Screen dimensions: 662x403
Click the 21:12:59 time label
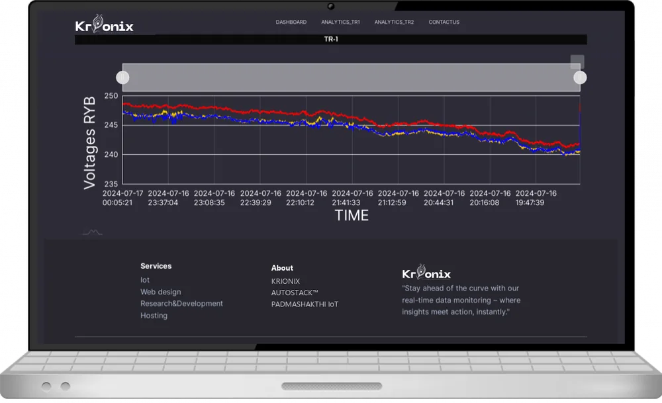click(392, 202)
